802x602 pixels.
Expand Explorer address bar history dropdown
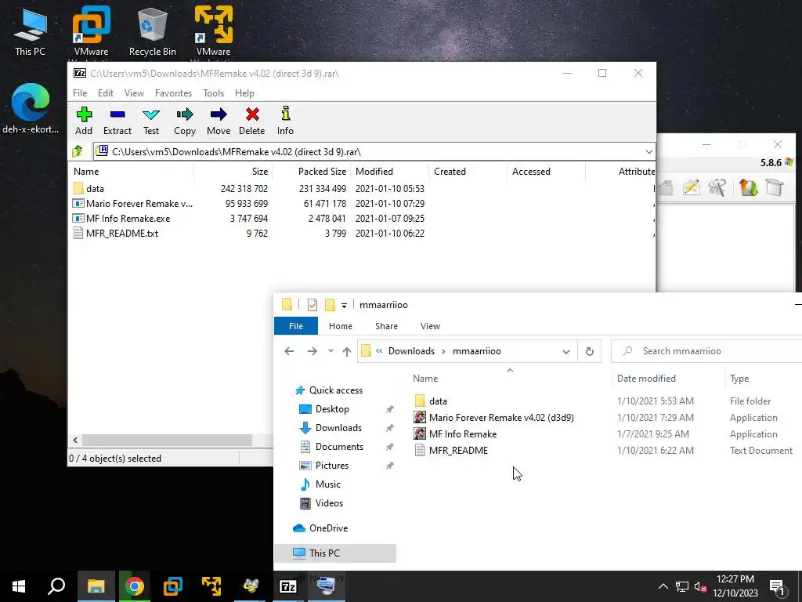565,351
